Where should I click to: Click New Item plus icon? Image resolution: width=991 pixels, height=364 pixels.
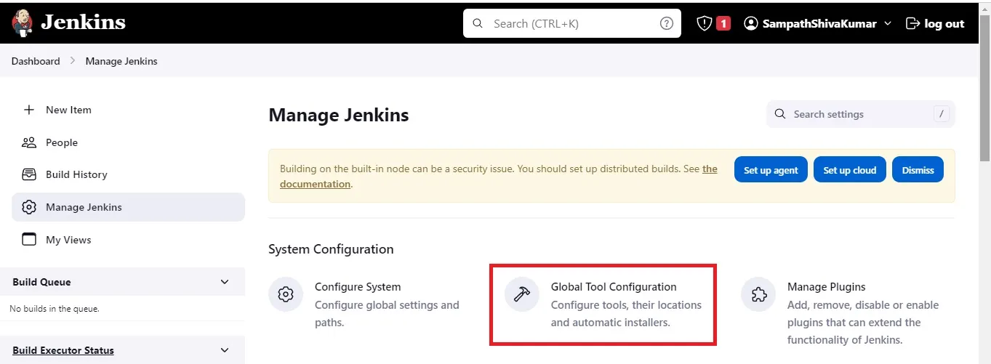pyautogui.click(x=29, y=110)
